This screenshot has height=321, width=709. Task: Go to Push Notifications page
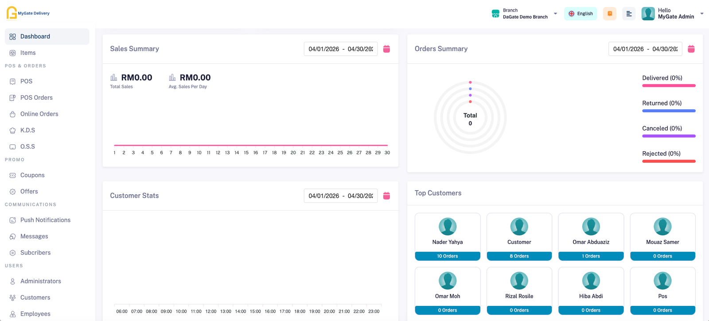pyautogui.click(x=45, y=220)
